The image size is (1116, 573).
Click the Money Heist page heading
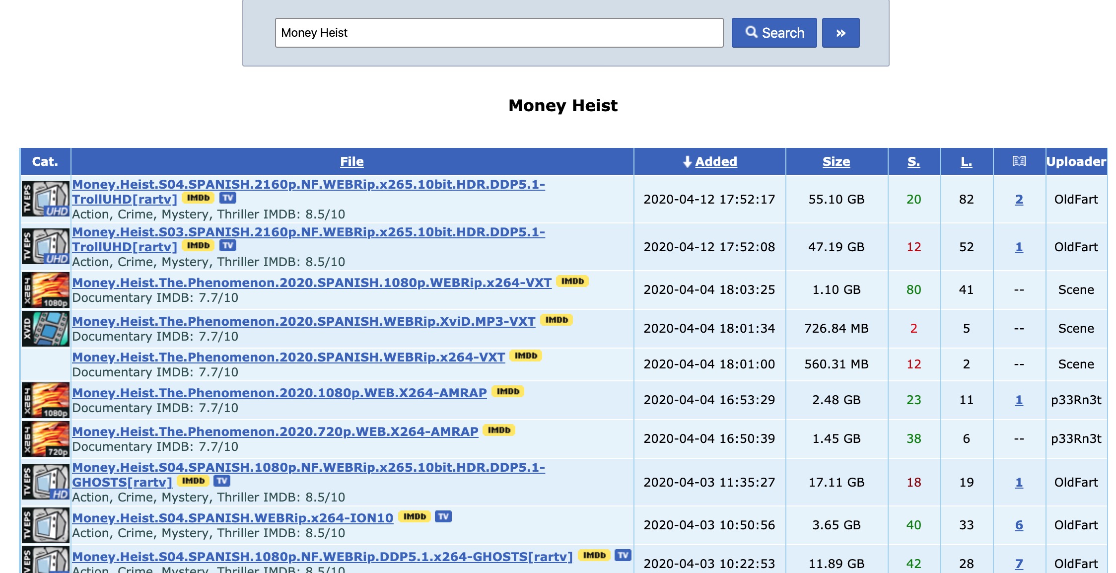tap(563, 105)
